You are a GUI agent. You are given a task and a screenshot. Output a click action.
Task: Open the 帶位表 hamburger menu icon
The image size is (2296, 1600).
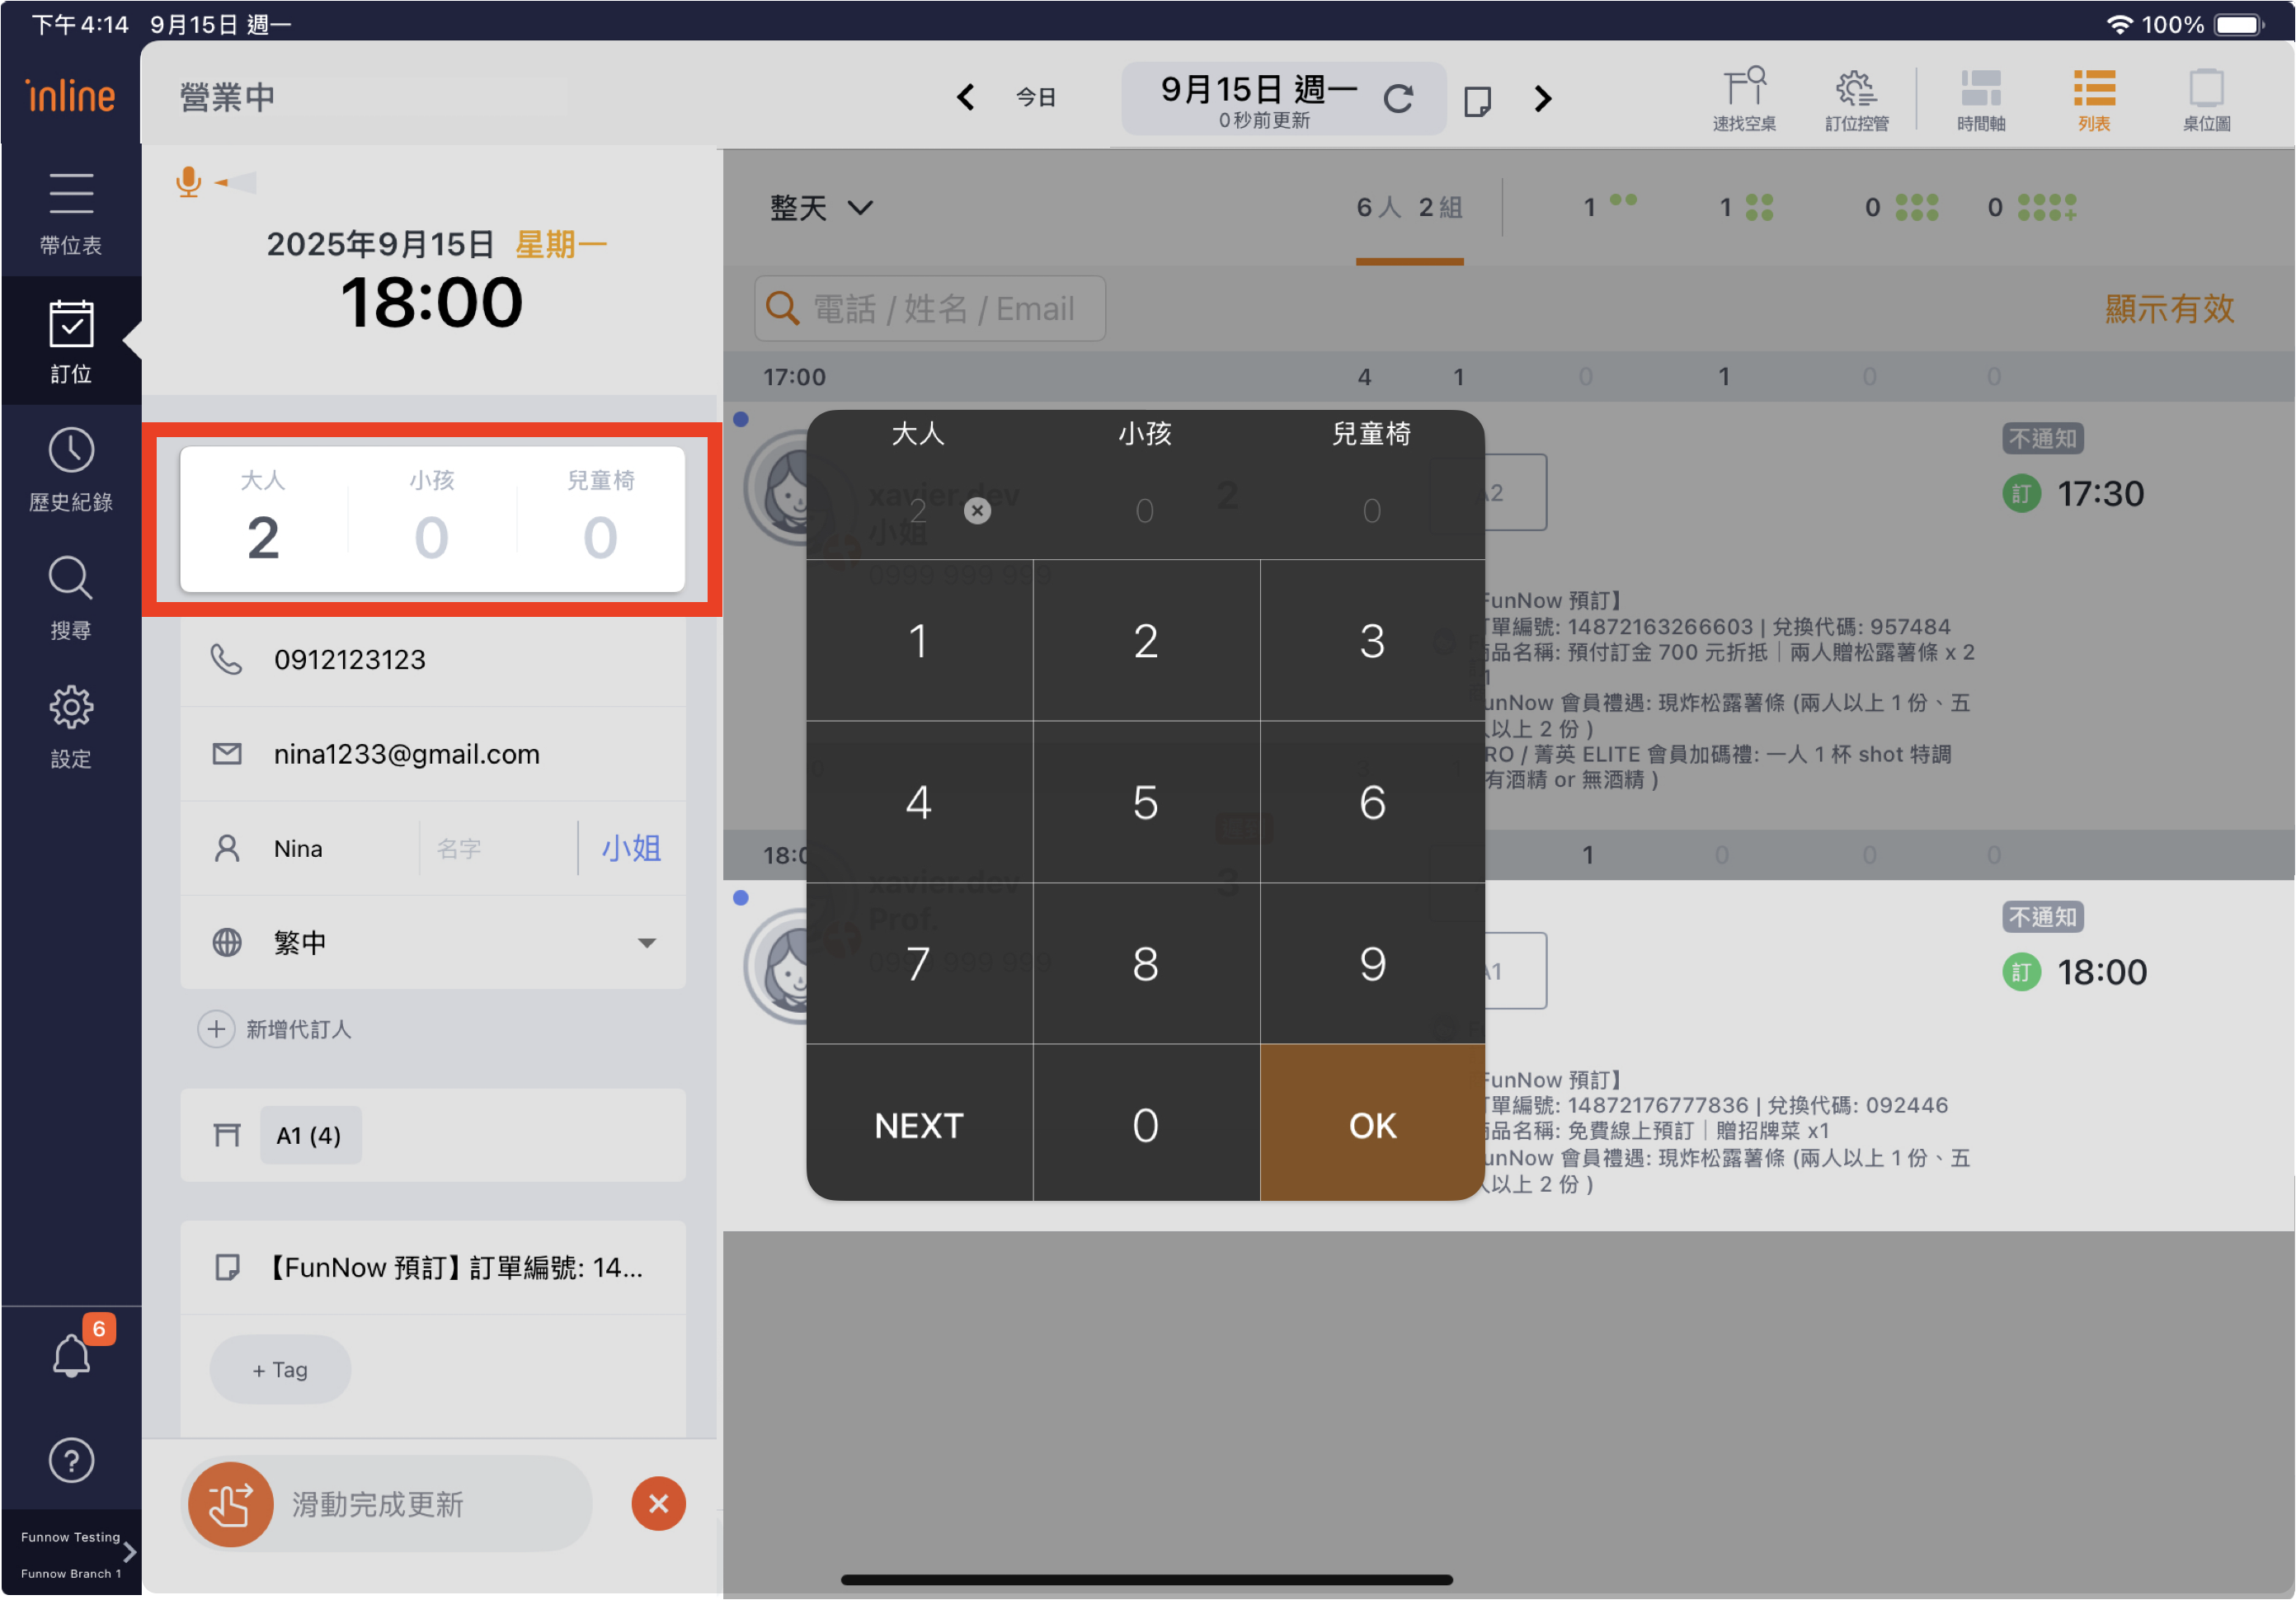point(71,193)
